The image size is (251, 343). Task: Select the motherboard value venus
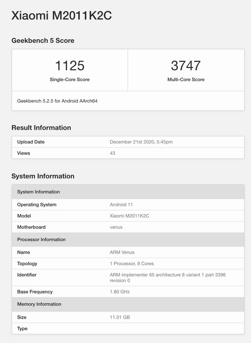(116, 227)
